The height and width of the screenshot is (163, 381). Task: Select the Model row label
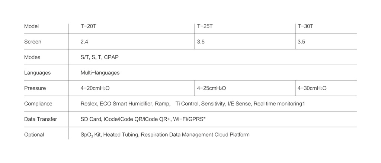(x=32, y=26)
